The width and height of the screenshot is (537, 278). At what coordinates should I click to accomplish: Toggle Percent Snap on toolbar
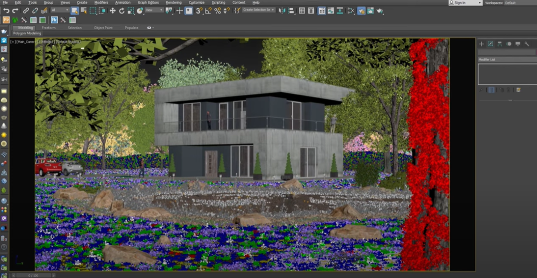click(217, 10)
